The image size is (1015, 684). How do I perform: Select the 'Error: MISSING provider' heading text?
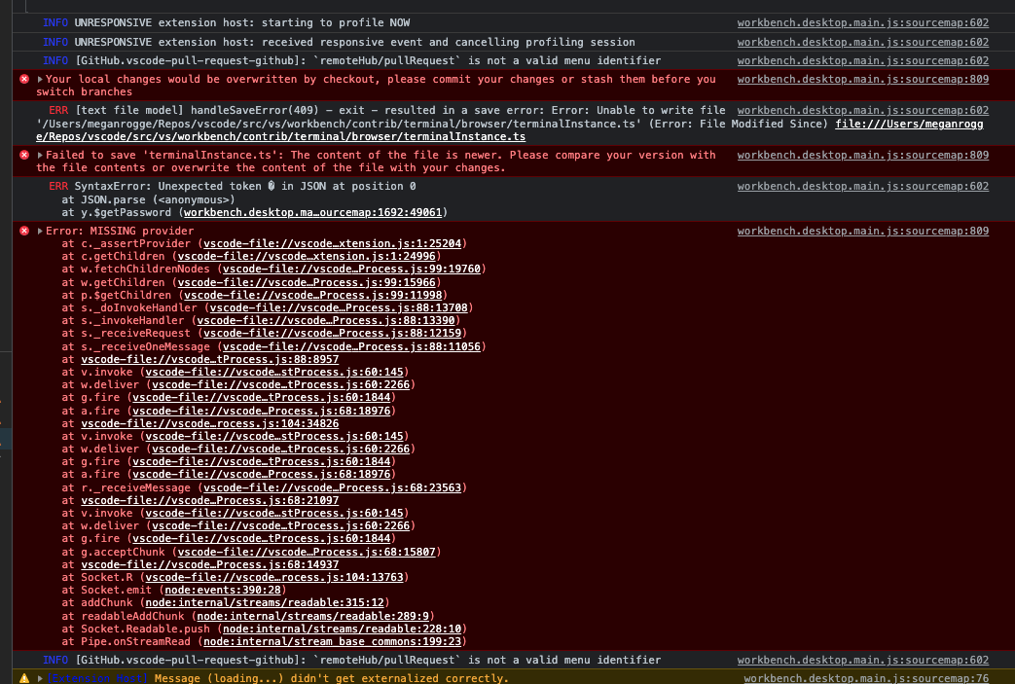click(119, 231)
